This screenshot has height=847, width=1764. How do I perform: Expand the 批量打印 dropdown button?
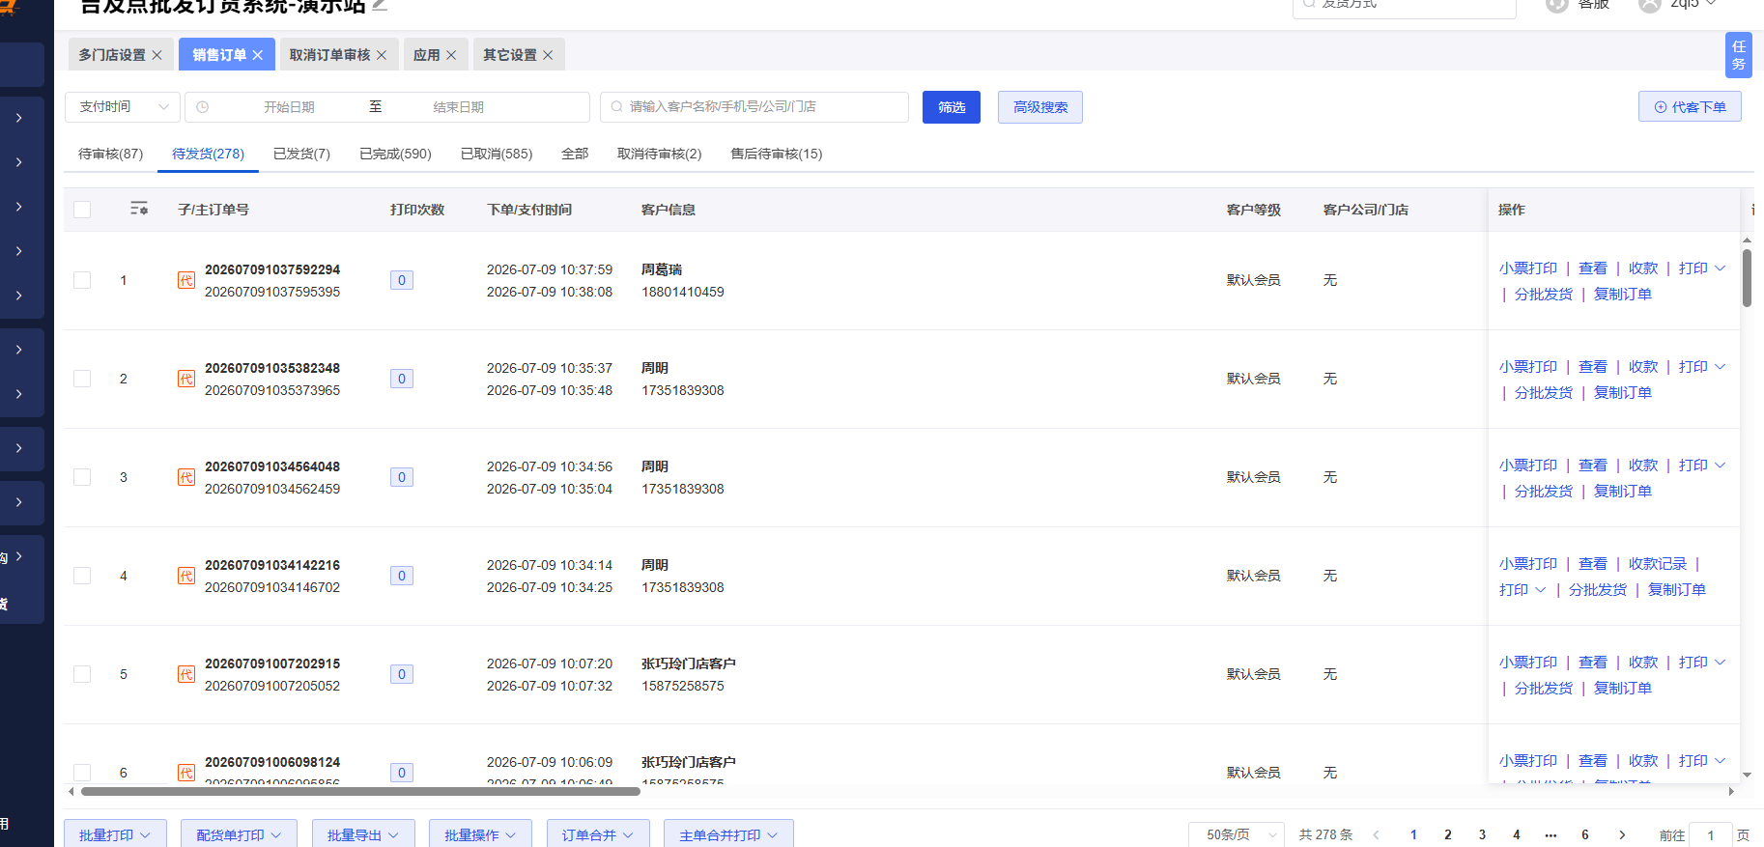(x=115, y=835)
